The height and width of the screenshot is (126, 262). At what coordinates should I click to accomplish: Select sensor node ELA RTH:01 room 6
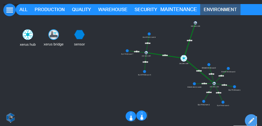coord(149,34)
